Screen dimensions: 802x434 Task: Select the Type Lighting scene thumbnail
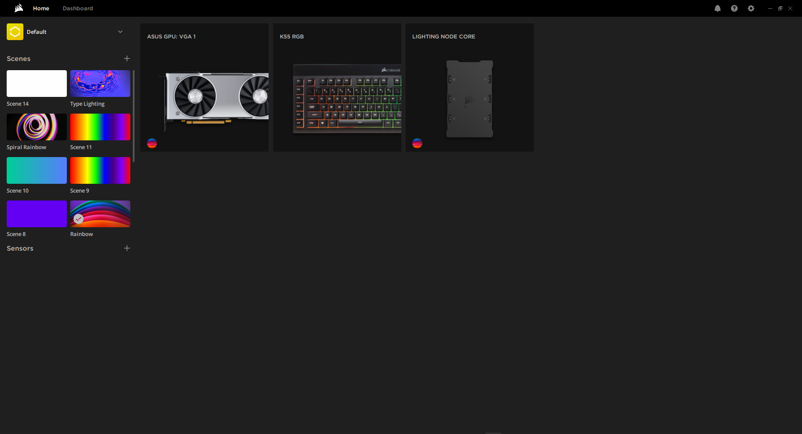[100, 84]
